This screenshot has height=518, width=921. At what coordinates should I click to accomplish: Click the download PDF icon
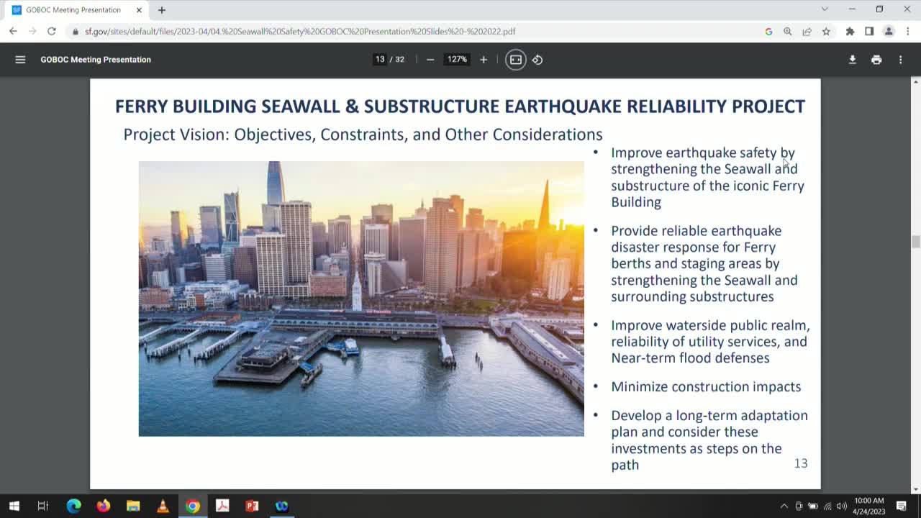852,60
